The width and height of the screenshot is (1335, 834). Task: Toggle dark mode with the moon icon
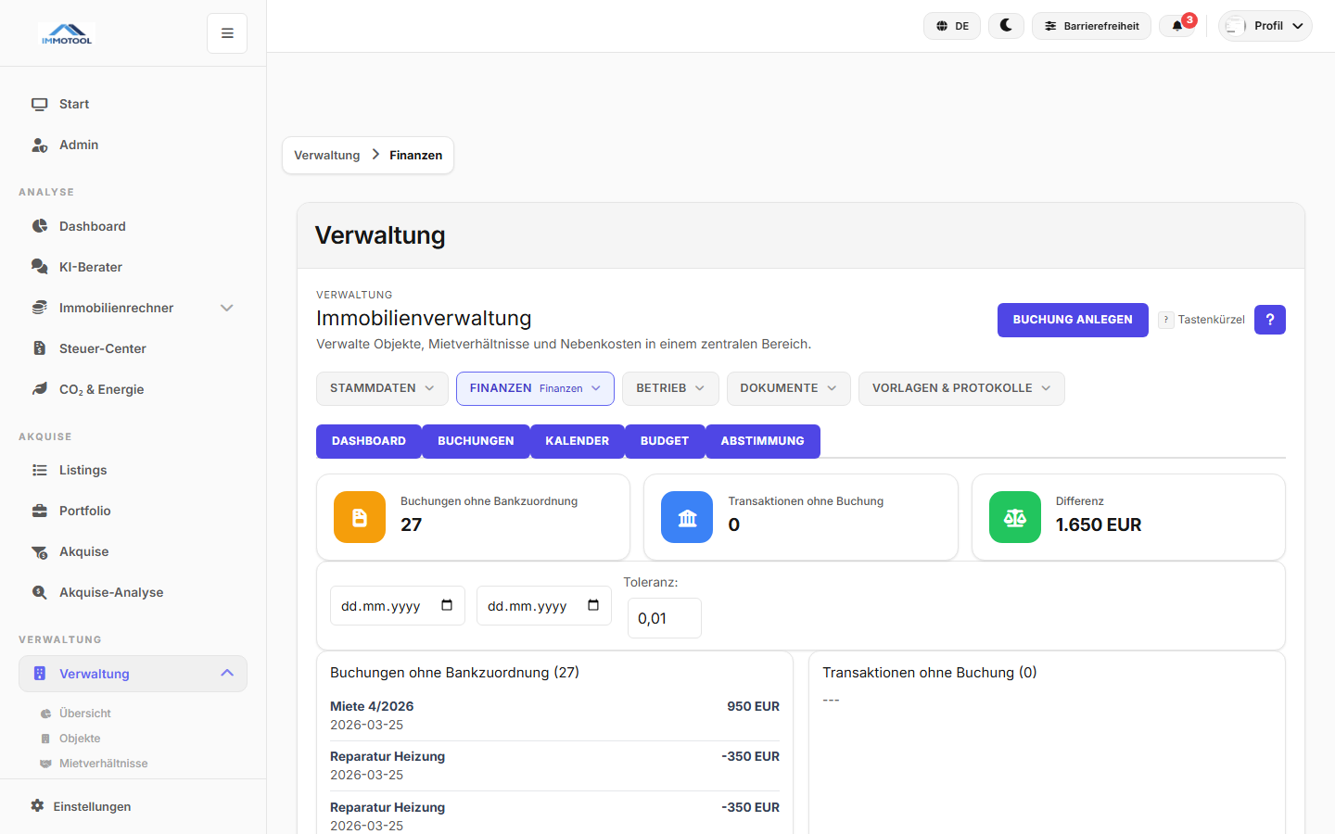(1006, 26)
